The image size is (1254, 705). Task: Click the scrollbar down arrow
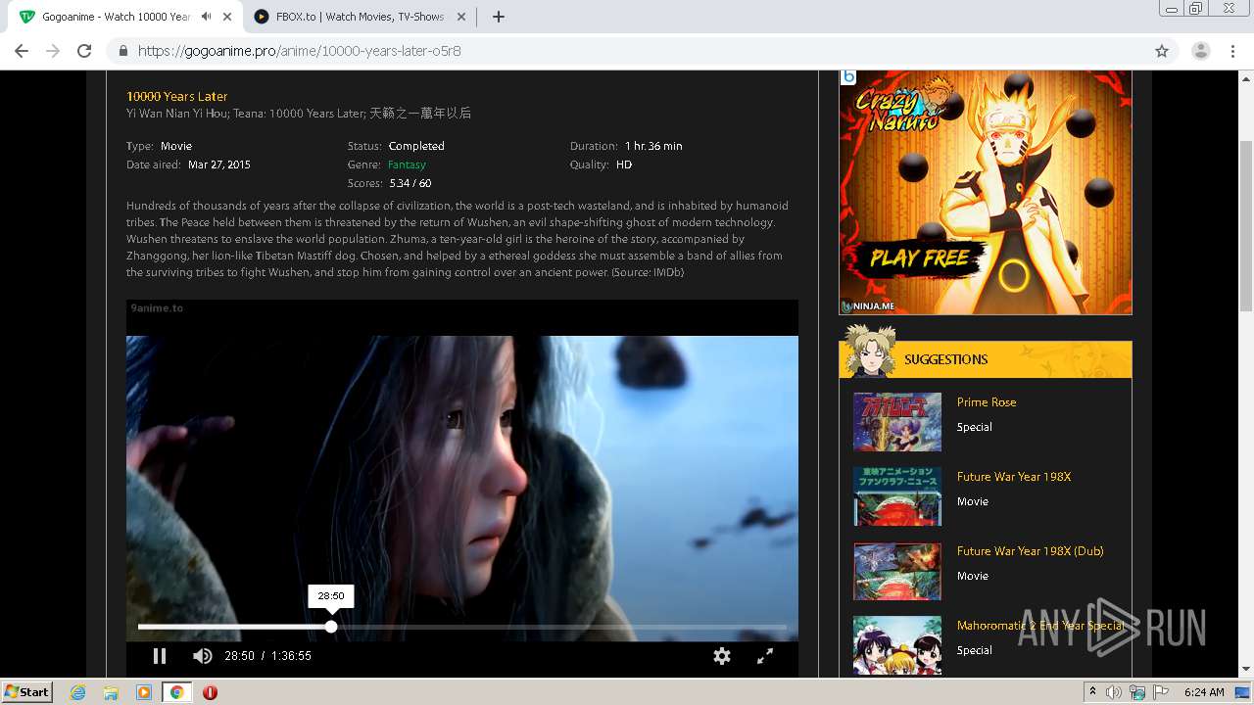(1246, 670)
